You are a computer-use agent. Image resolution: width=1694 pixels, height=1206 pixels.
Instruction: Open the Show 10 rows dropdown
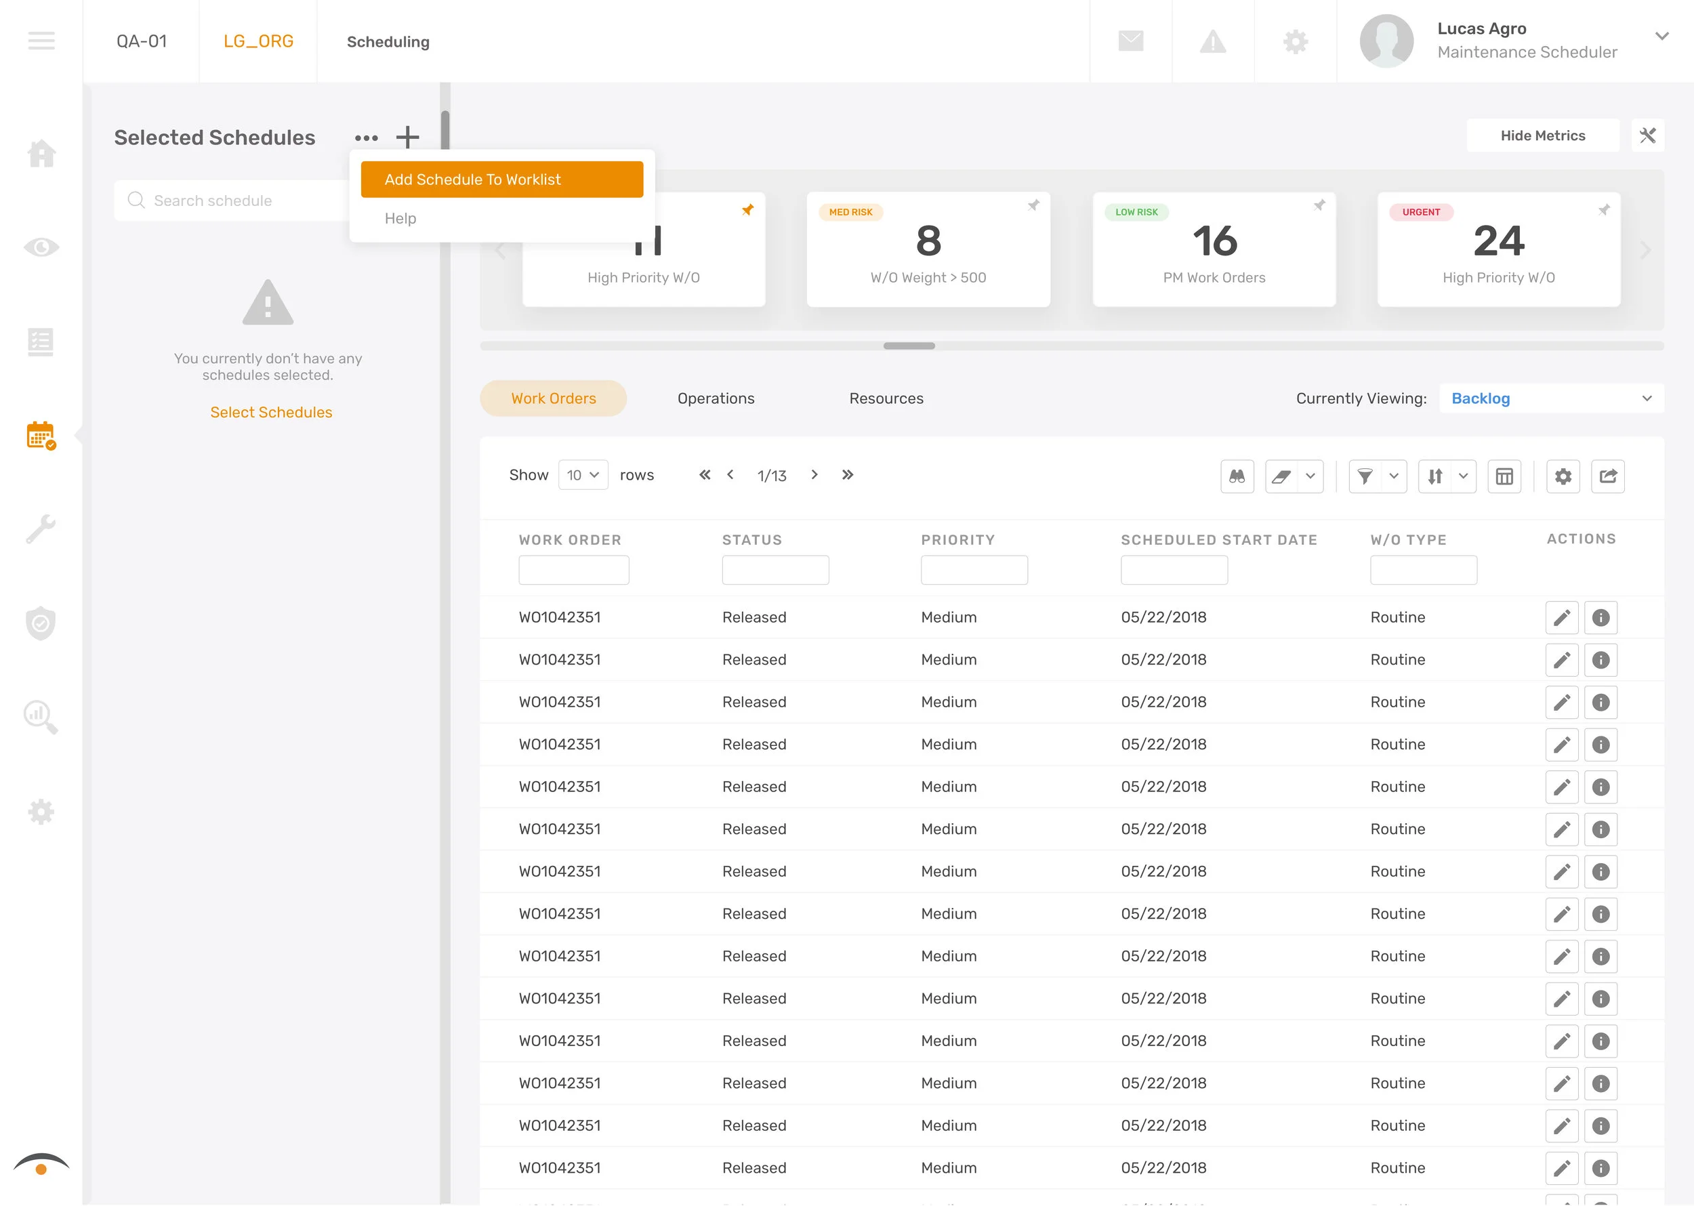click(583, 474)
